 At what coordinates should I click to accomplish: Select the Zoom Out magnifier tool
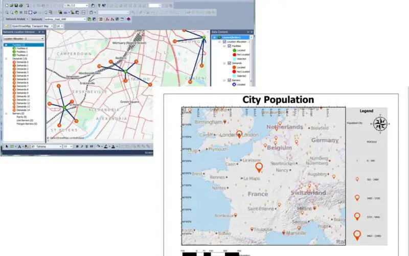(11, 12)
